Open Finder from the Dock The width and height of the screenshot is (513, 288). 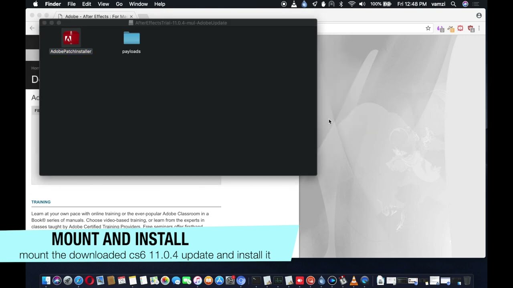(x=46, y=281)
